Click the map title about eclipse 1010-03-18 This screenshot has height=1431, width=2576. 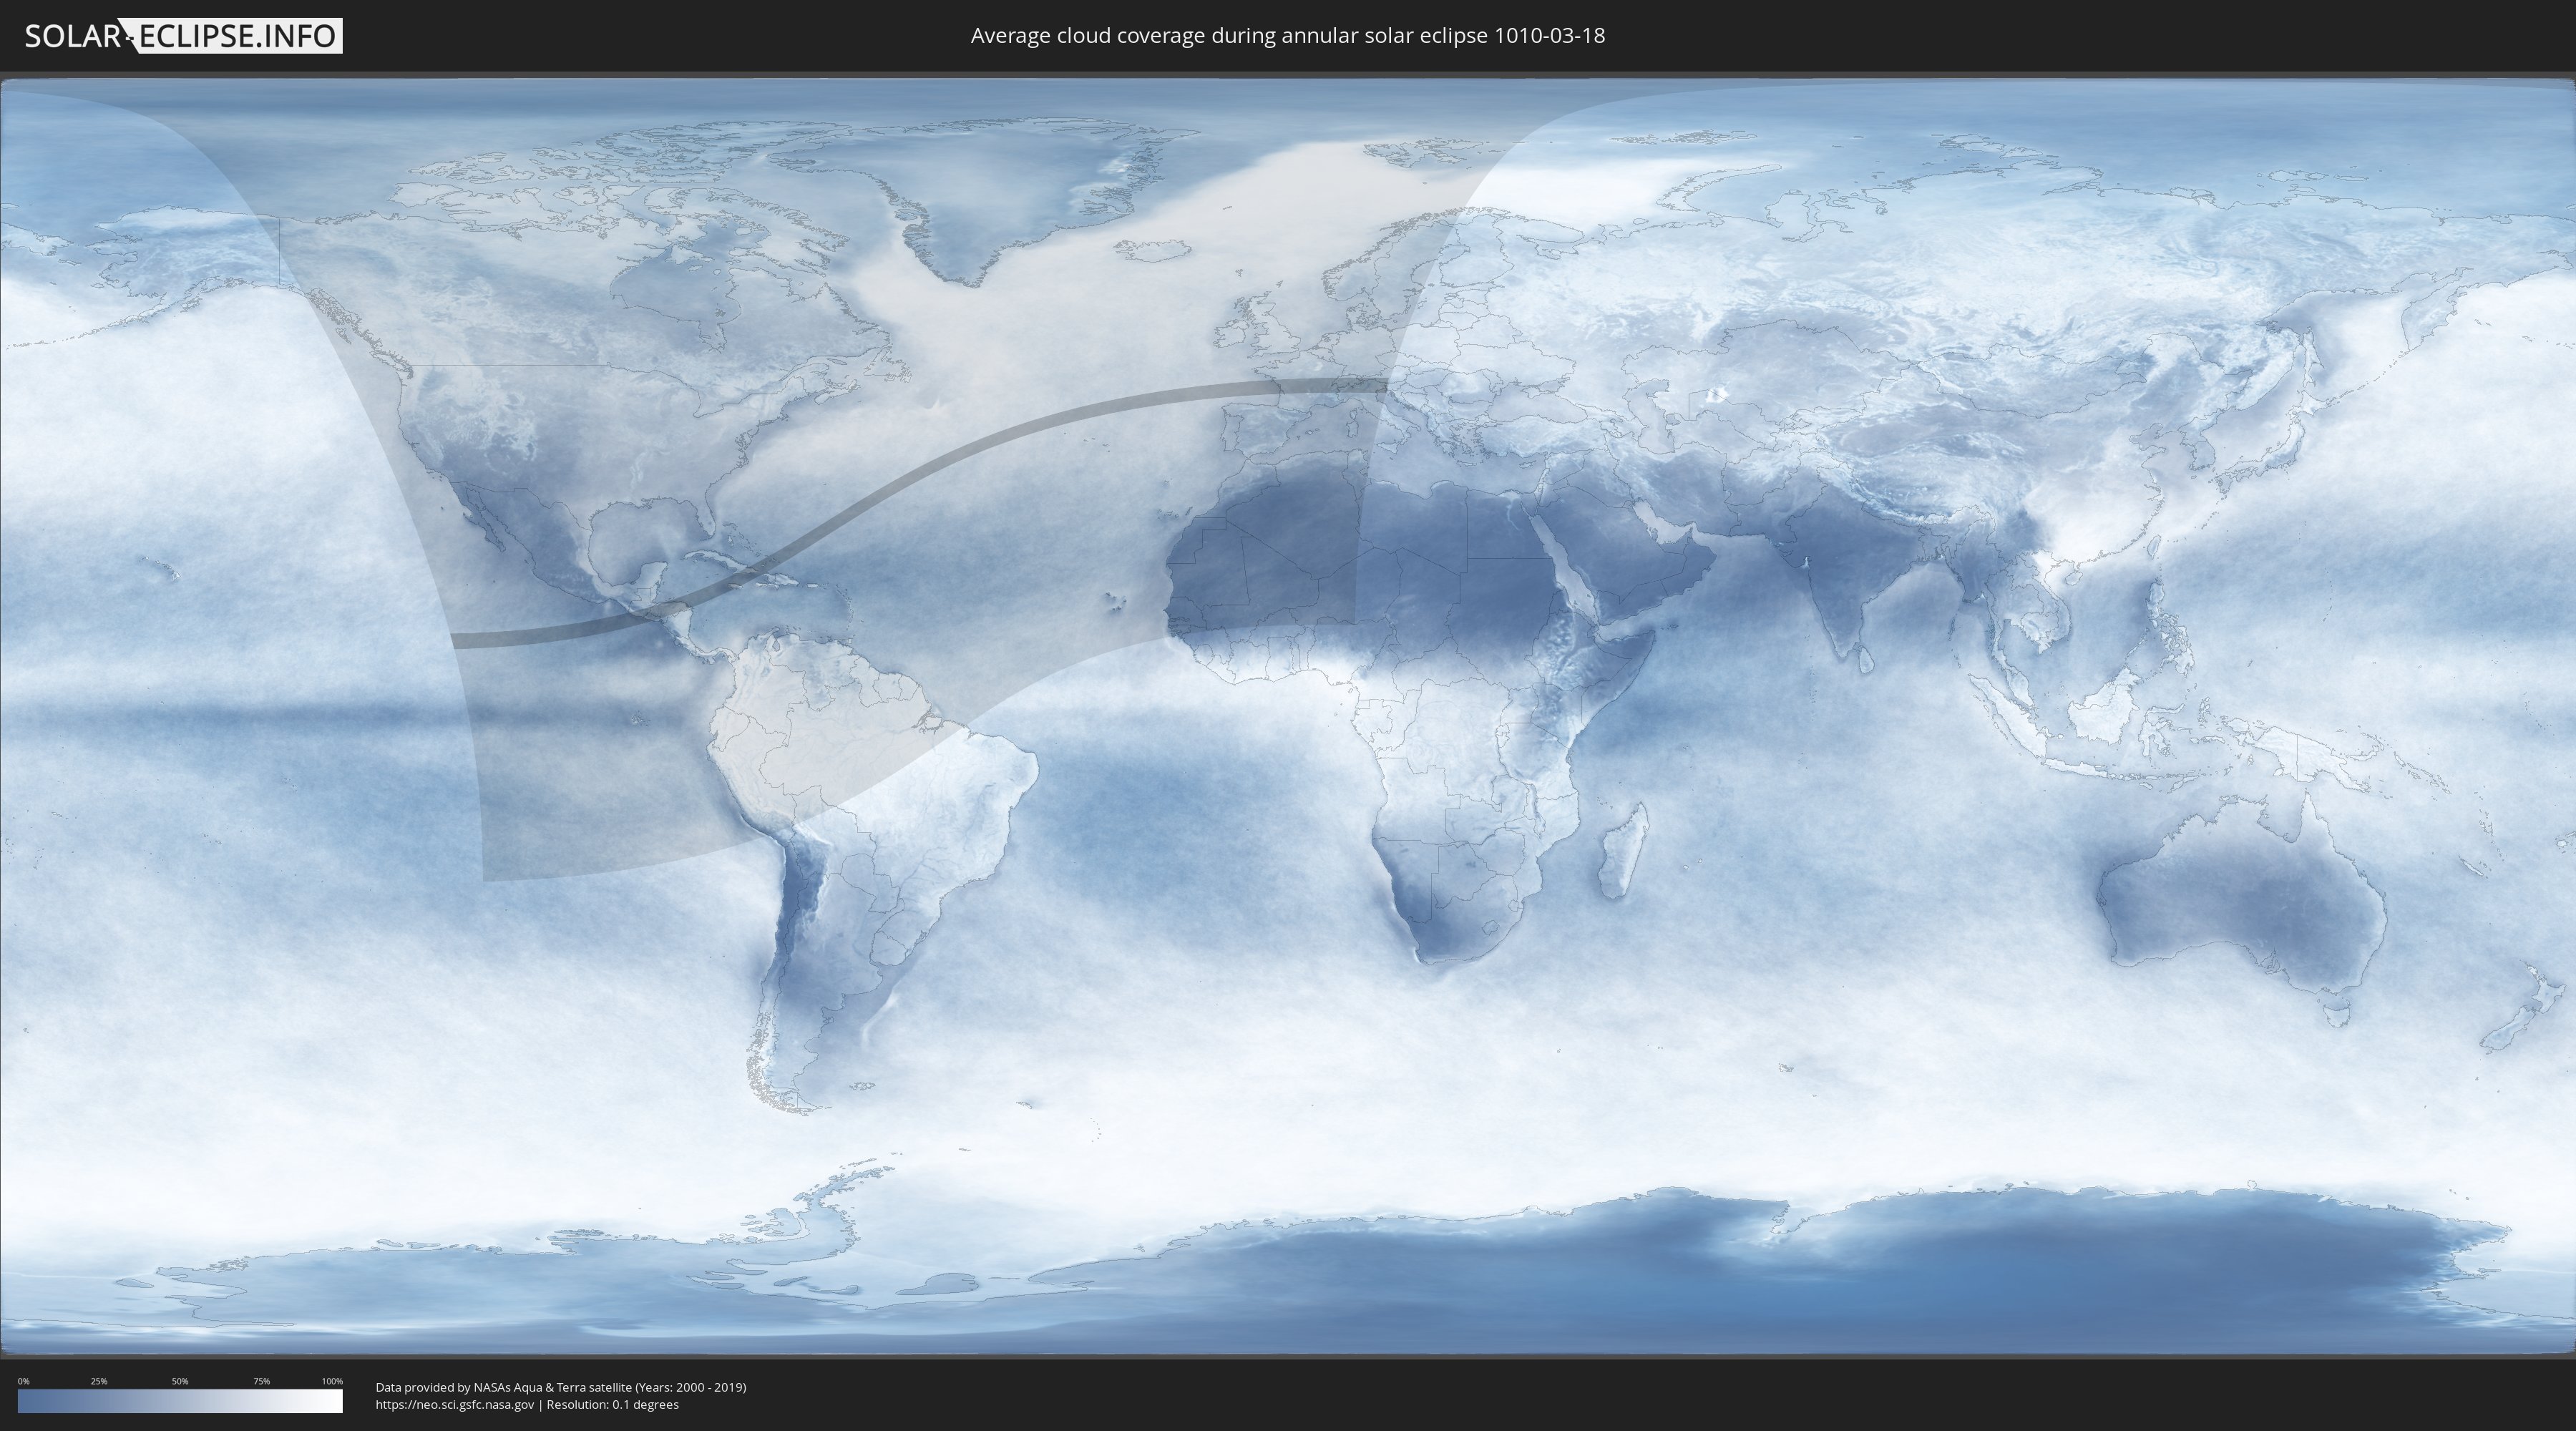tap(1287, 36)
